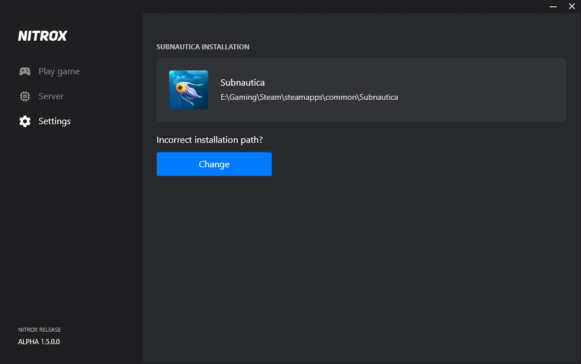Click the ALPHA 1.5.0.0 version label
The width and height of the screenshot is (581, 364).
(39, 341)
